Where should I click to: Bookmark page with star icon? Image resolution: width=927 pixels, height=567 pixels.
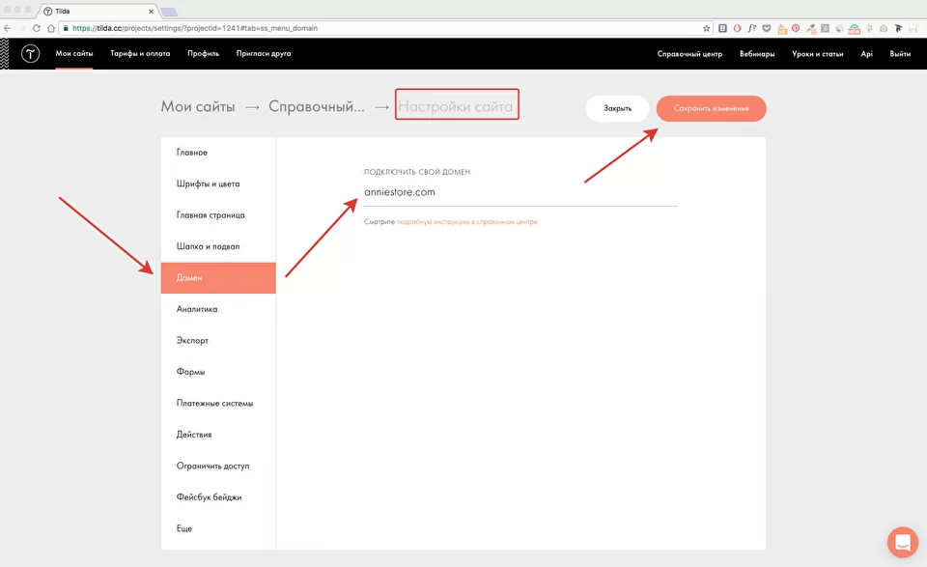click(x=706, y=28)
